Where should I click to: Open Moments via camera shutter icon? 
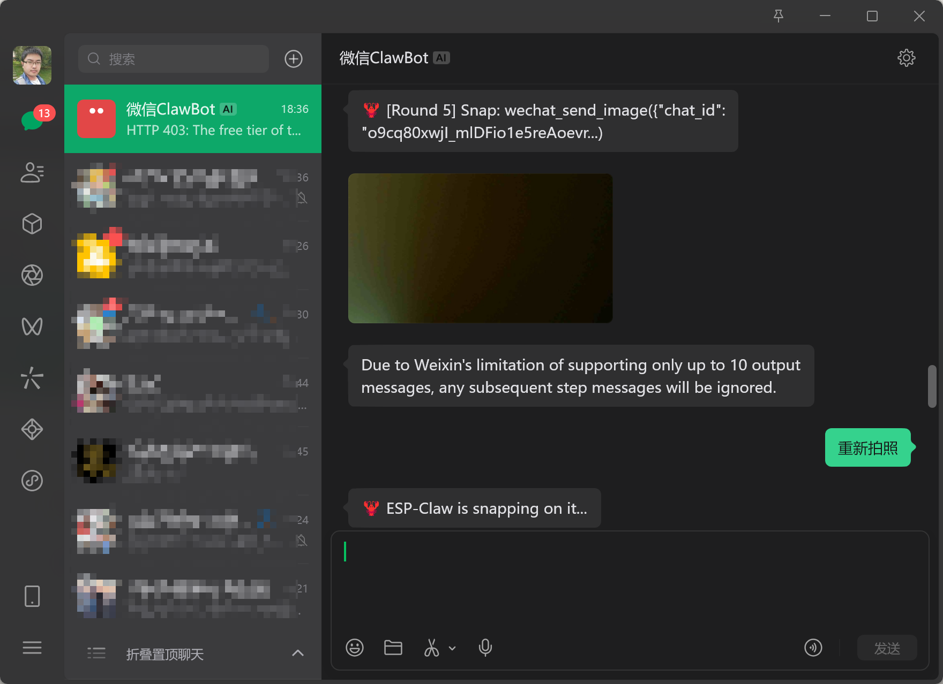coord(32,275)
